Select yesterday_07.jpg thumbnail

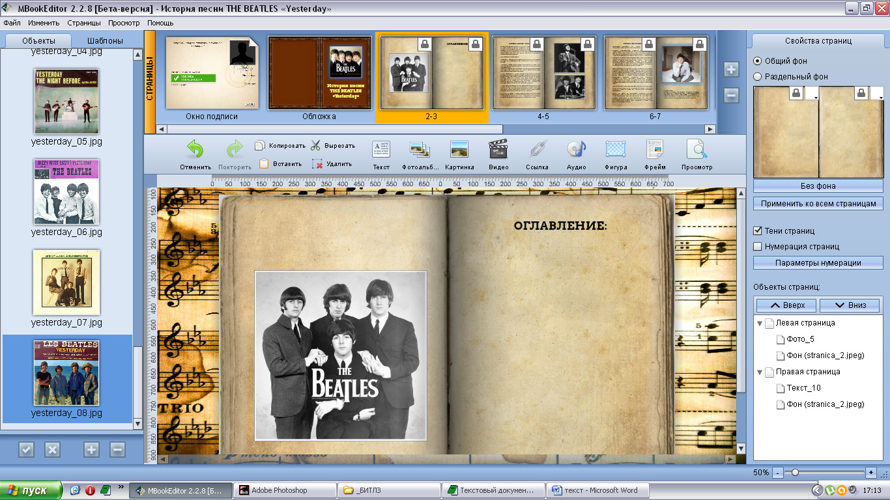[x=66, y=282]
